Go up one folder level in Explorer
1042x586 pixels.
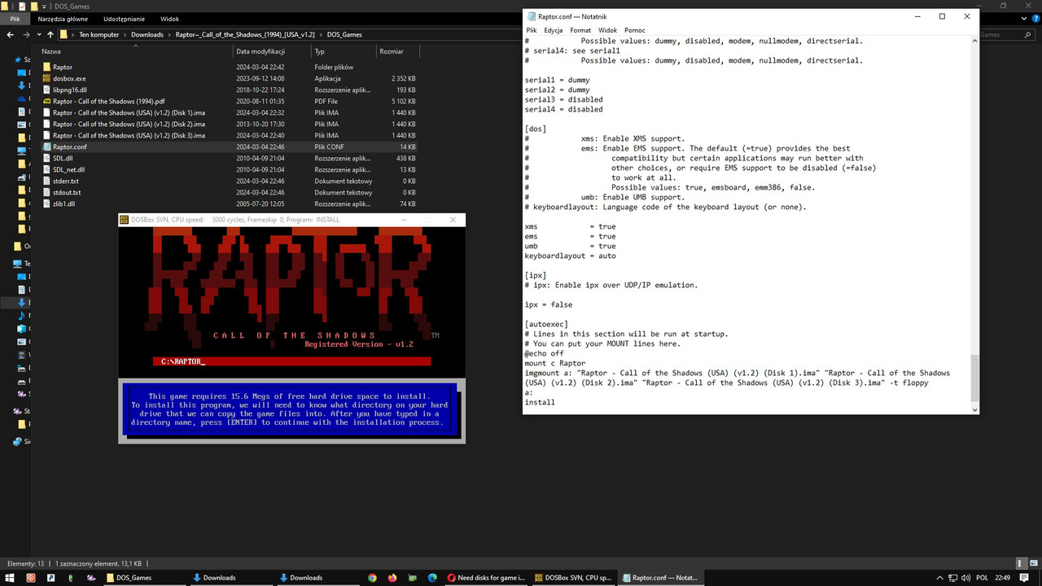pyautogui.click(x=50, y=35)
